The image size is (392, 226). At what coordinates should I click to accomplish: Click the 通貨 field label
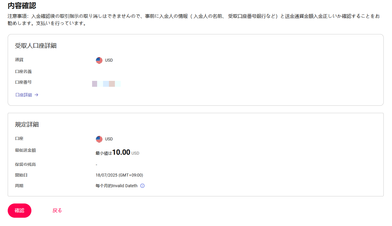[19, 60]
